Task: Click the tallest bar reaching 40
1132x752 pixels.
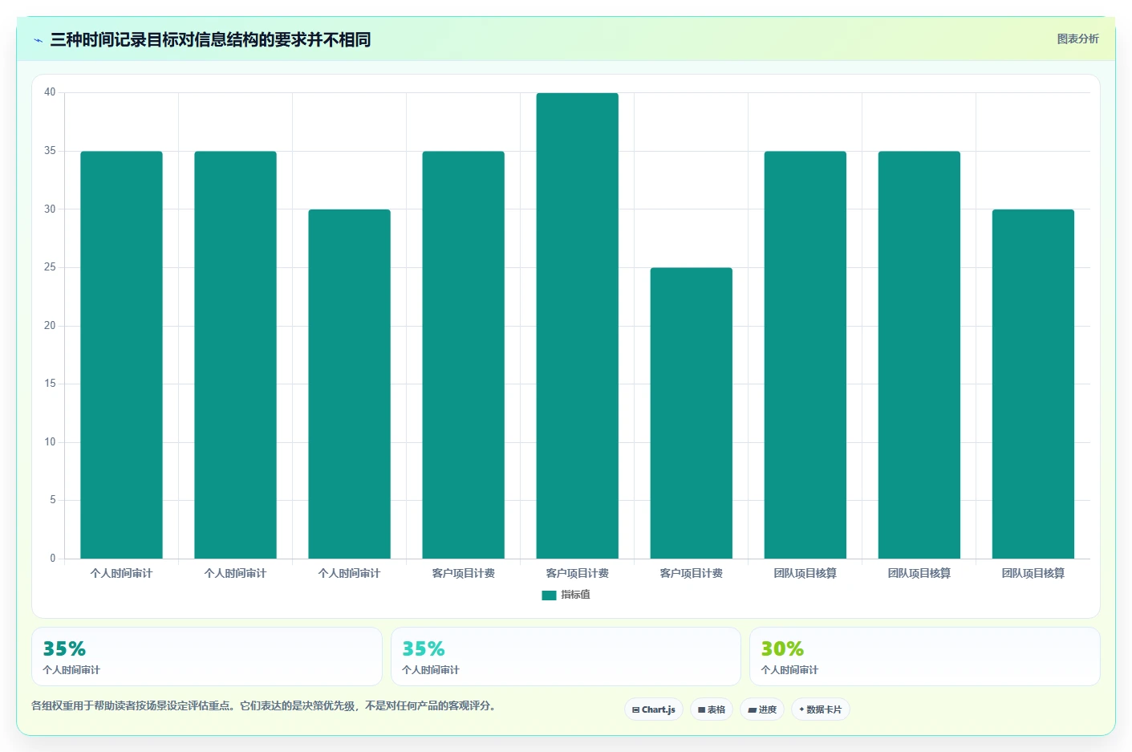Action: pos(577,325)
